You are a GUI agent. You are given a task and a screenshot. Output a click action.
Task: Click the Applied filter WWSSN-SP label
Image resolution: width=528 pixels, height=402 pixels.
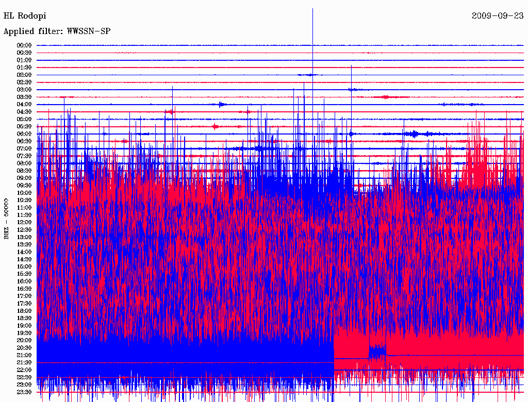57,31
